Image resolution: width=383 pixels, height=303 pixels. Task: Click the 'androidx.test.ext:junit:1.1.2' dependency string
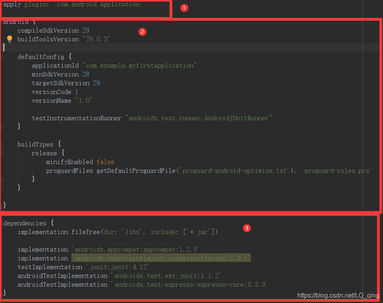tap(166, 276)
